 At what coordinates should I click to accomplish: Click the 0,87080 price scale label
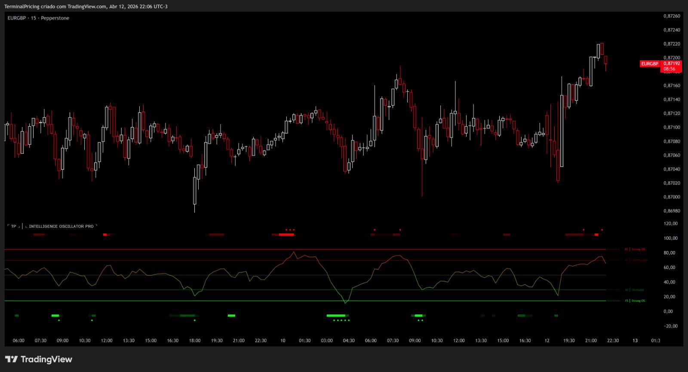pos(672,141)
